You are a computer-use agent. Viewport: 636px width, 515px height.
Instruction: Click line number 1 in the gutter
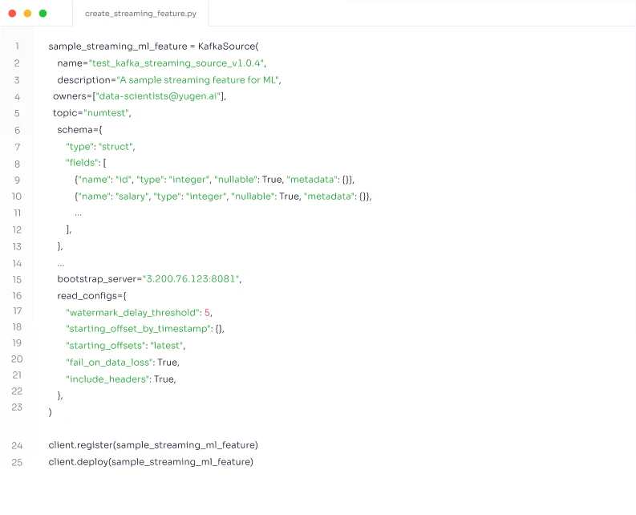(17, 47)
